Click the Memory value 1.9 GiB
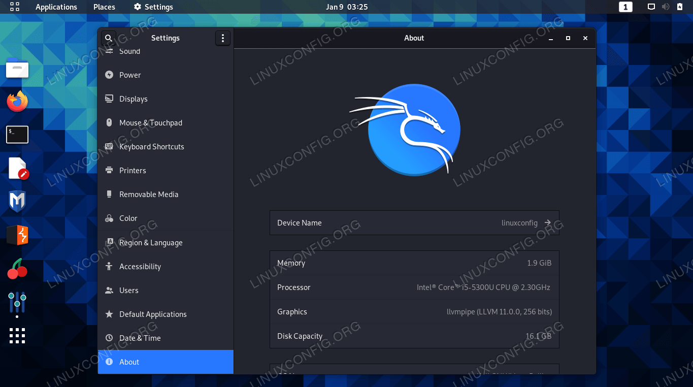 tap(539, 263)
